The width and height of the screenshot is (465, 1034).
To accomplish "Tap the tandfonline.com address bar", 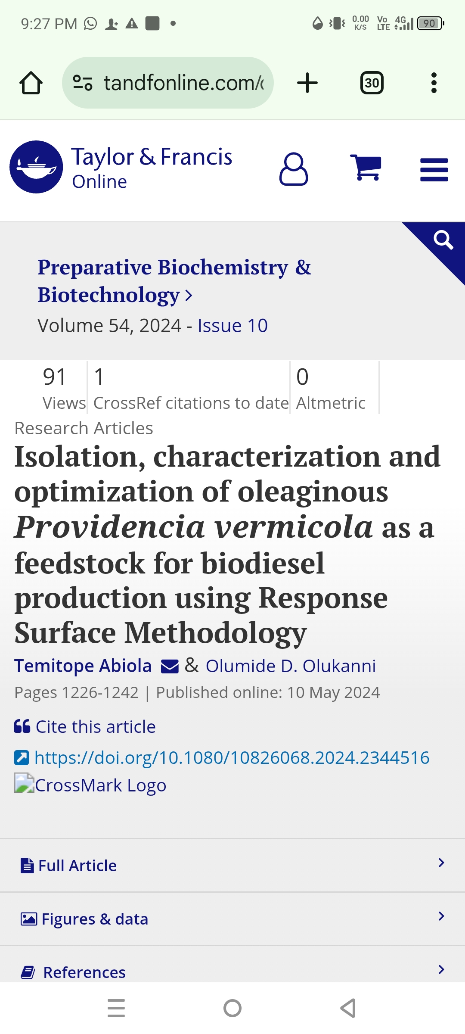I will click(x=168, y=83).
